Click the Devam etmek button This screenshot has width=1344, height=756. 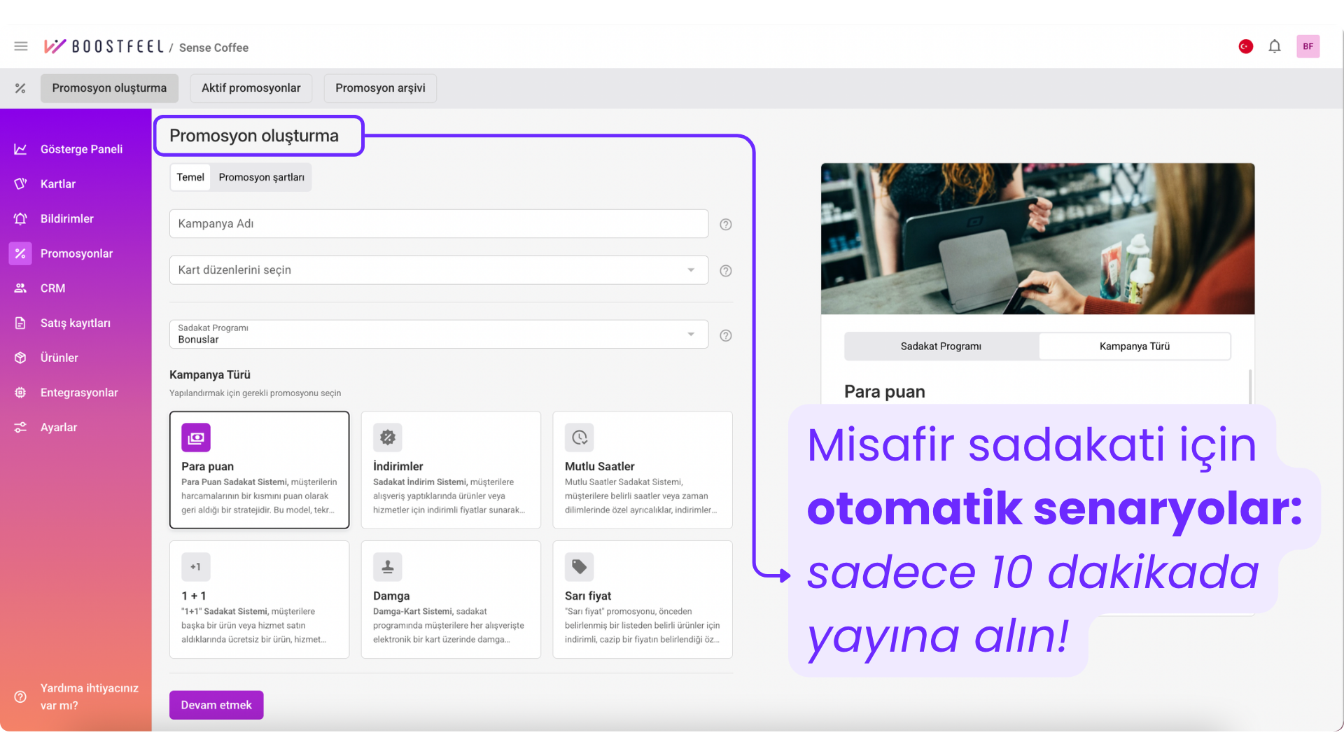click(216, 705)
